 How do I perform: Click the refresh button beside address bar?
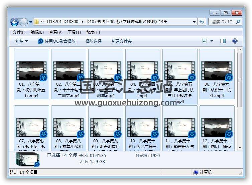coord(202,22)
